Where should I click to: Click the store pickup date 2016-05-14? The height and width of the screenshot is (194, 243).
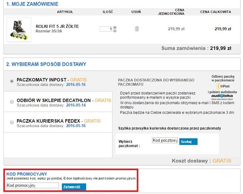76,105
